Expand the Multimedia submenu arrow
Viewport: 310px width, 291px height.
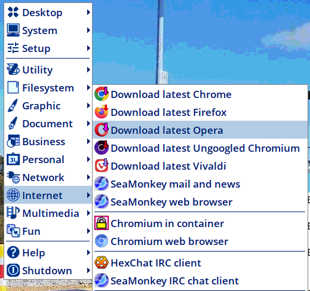click(88, 213)
